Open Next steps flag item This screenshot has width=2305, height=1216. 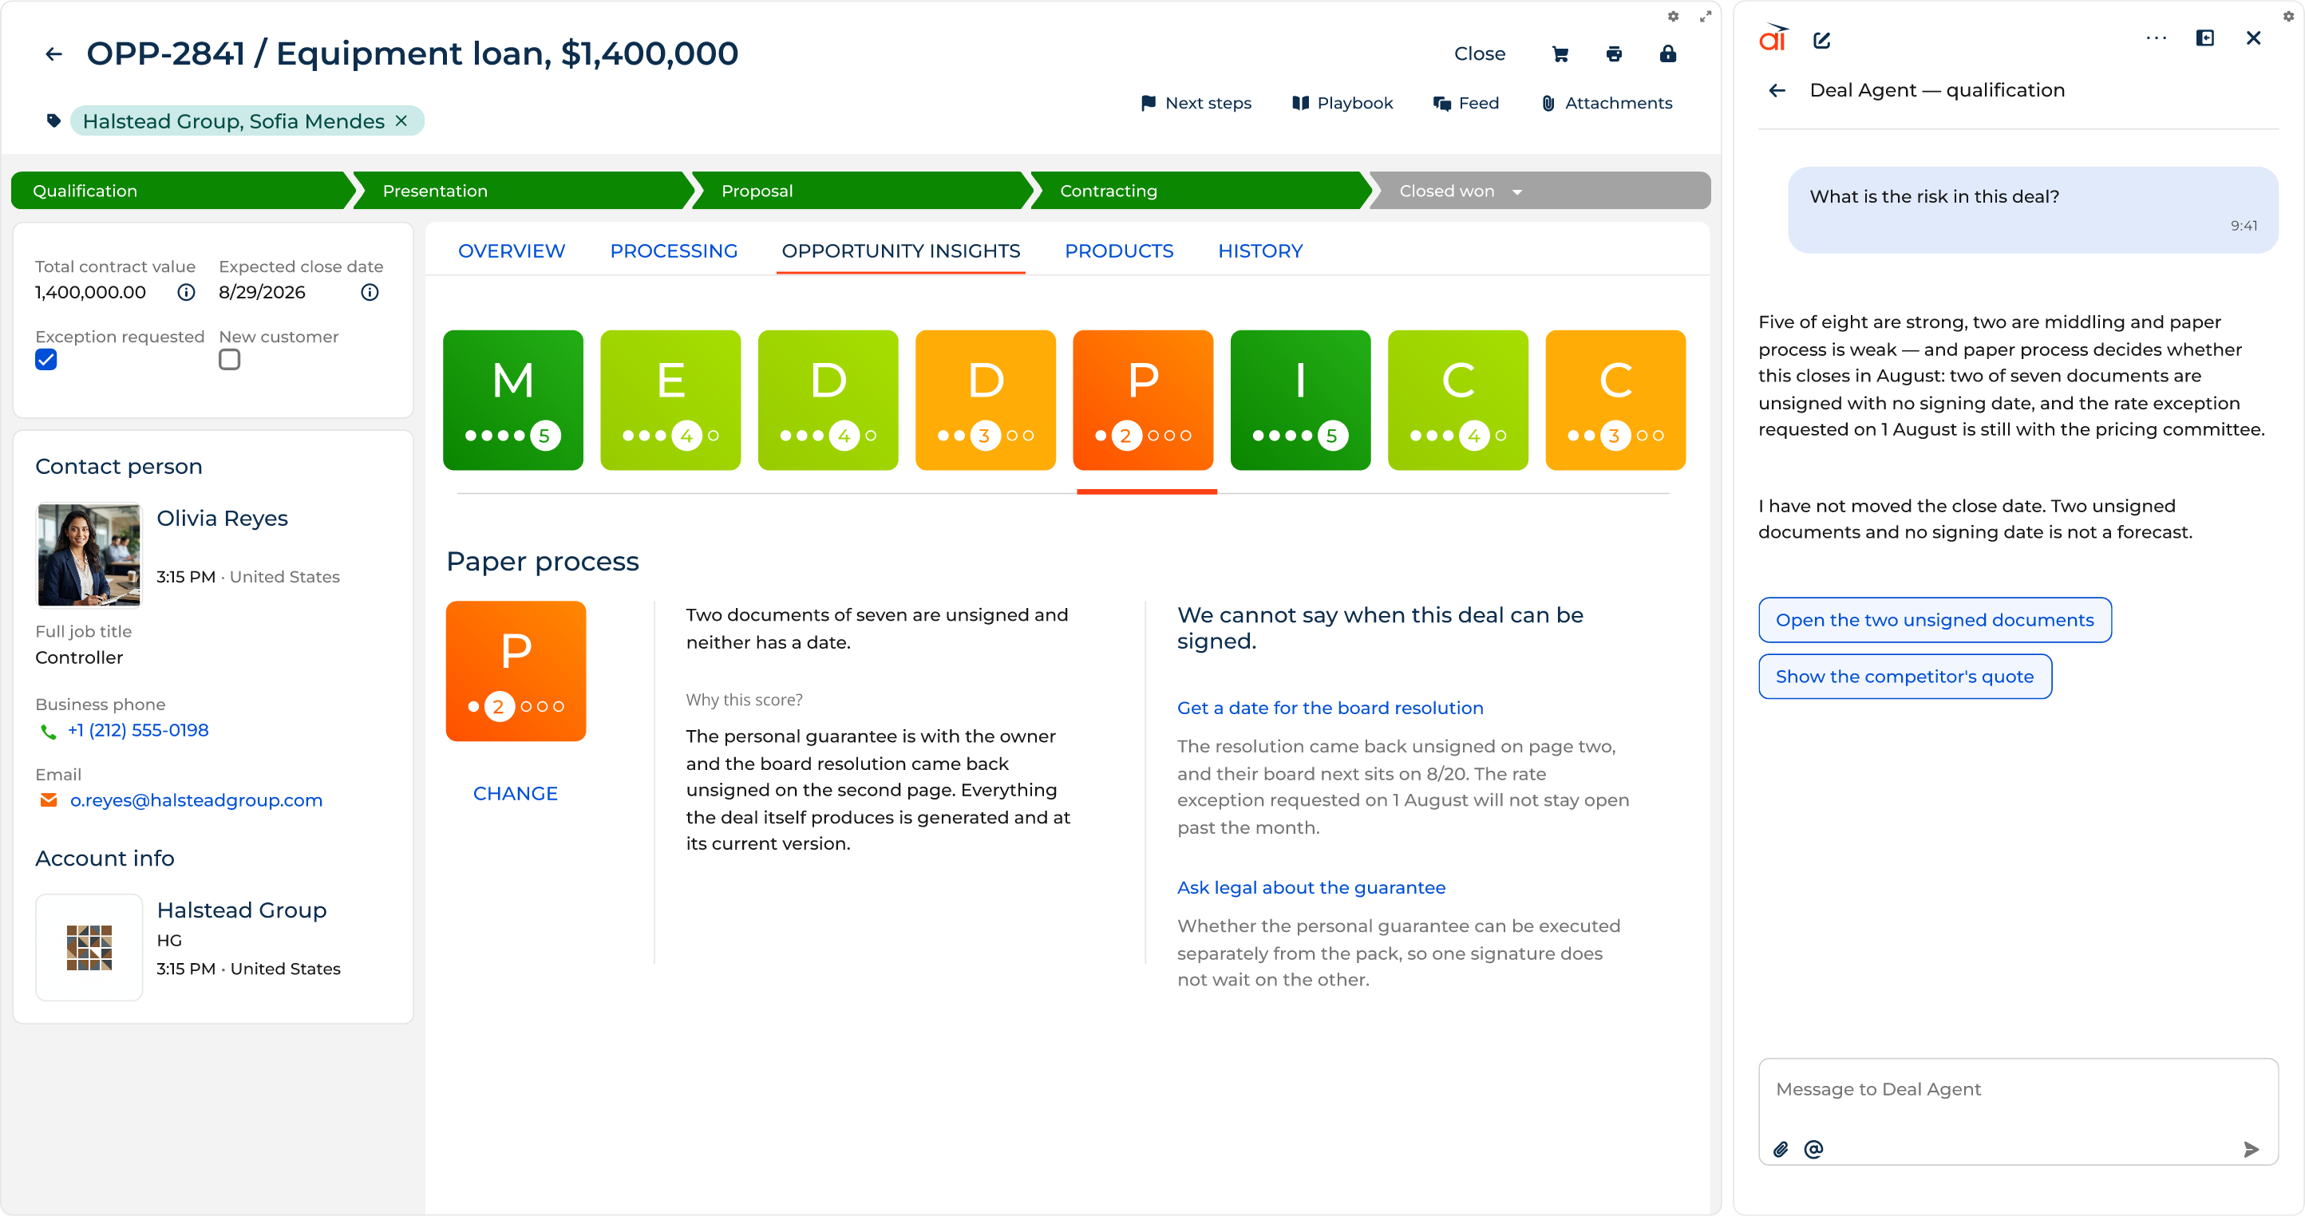click(x=1196, y=103)
